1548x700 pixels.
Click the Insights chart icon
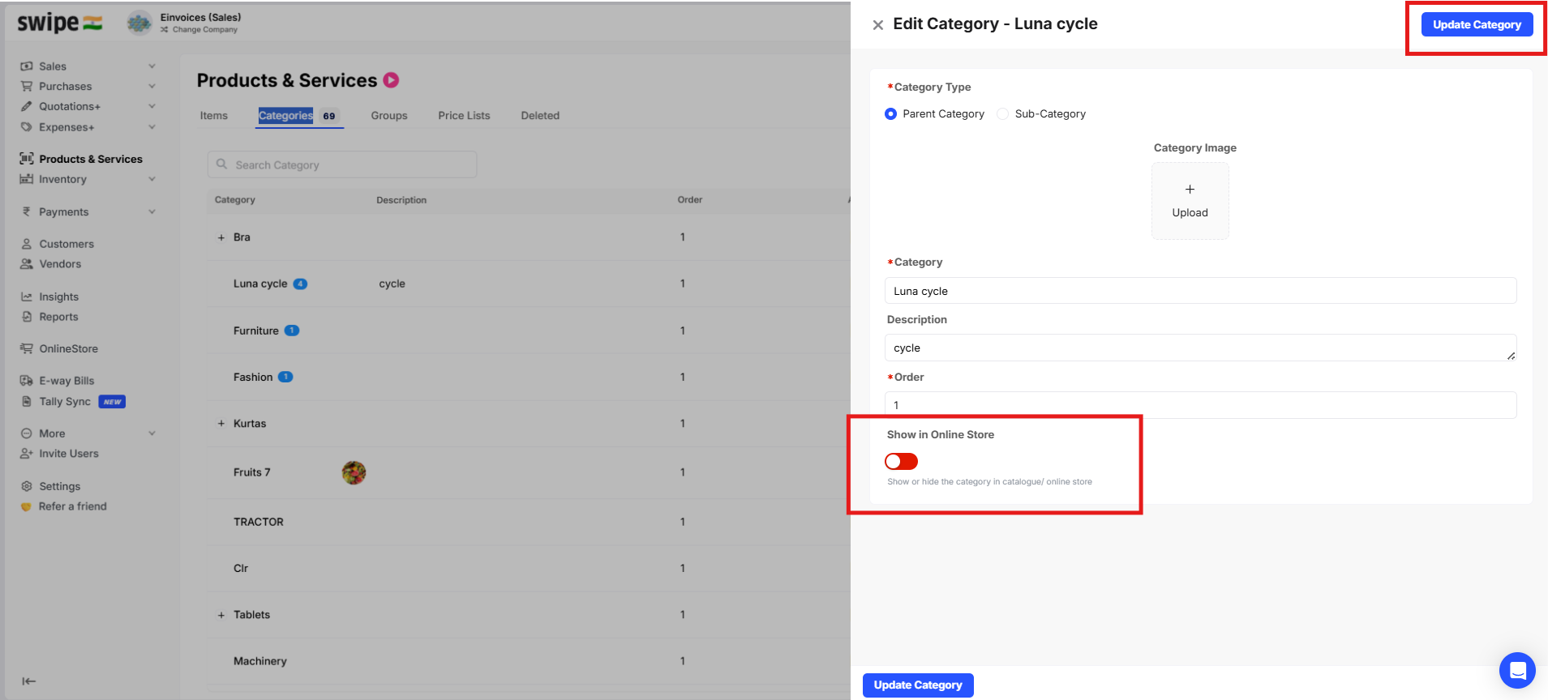point(27,297)
